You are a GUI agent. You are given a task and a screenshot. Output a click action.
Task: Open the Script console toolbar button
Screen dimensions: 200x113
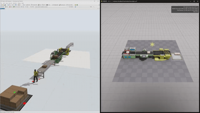point(48,5)
